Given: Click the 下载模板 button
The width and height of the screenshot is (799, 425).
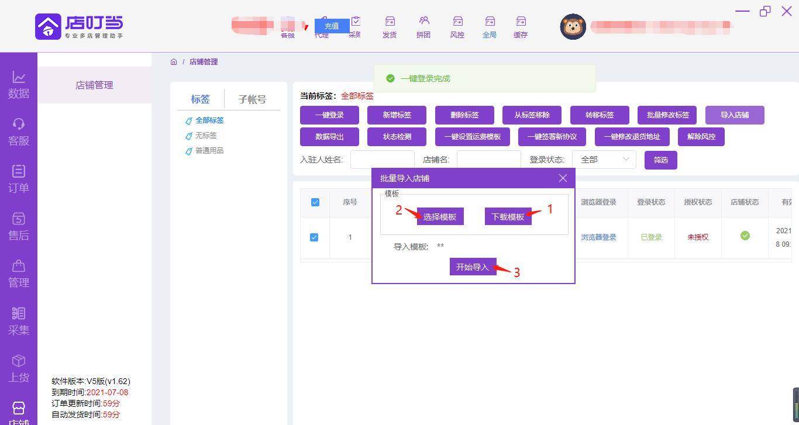Looking at the screenshot, I should point(508,216).
